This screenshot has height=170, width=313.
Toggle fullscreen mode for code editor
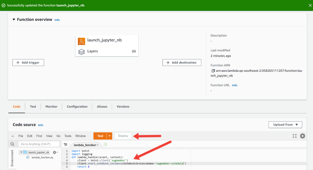(x=295, y=136)
